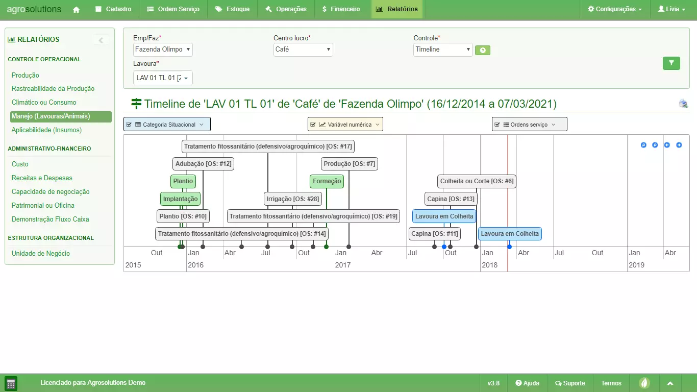Screen dimensions: 697x392
Task: Expand the Centro lucro dropdown
Action: coord(303,50)
